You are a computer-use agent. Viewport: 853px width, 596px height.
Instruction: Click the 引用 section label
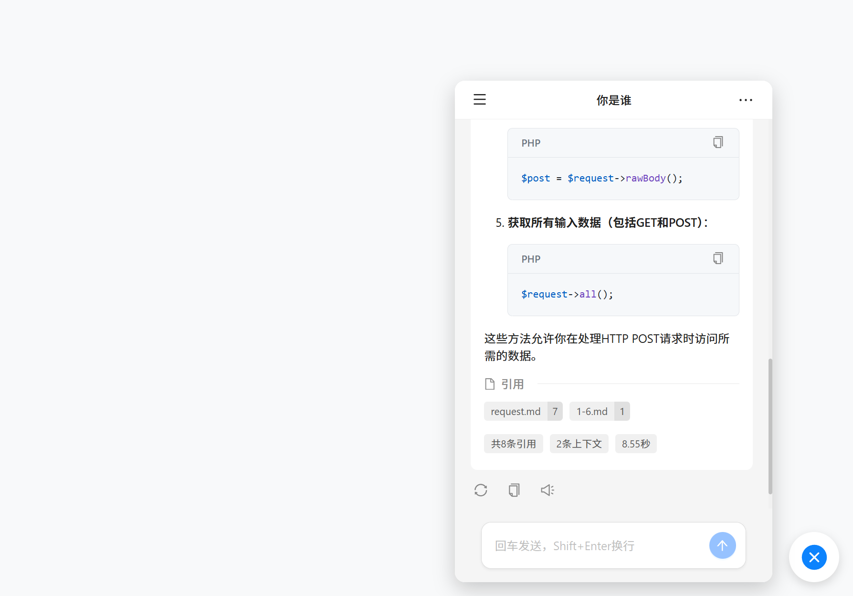pos(512,384)
